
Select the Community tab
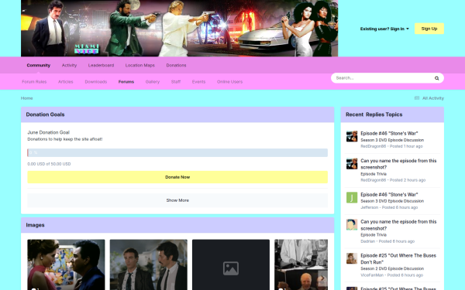tap(39, 65)
